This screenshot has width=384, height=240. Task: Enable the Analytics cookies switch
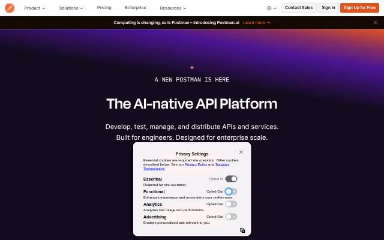(231, 204)
